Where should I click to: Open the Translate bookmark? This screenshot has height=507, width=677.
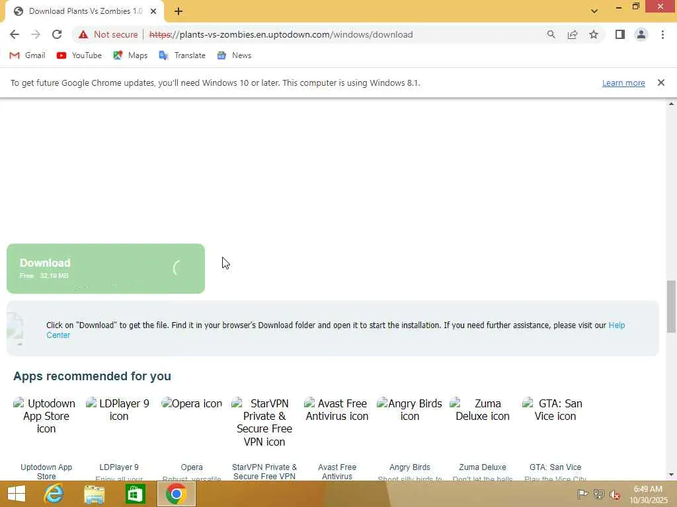pos(182,55)
